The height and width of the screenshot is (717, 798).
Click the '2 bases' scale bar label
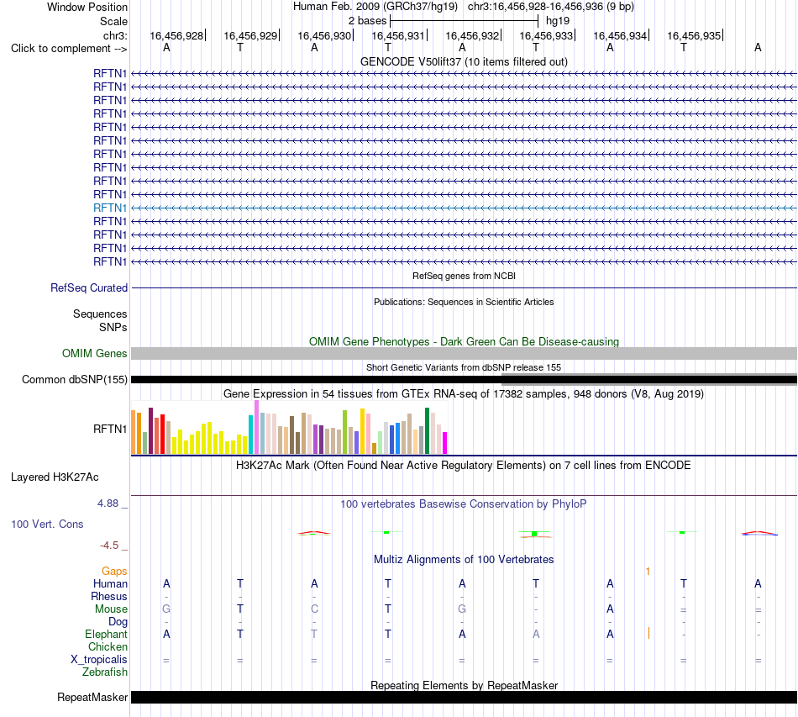[367, 21]
